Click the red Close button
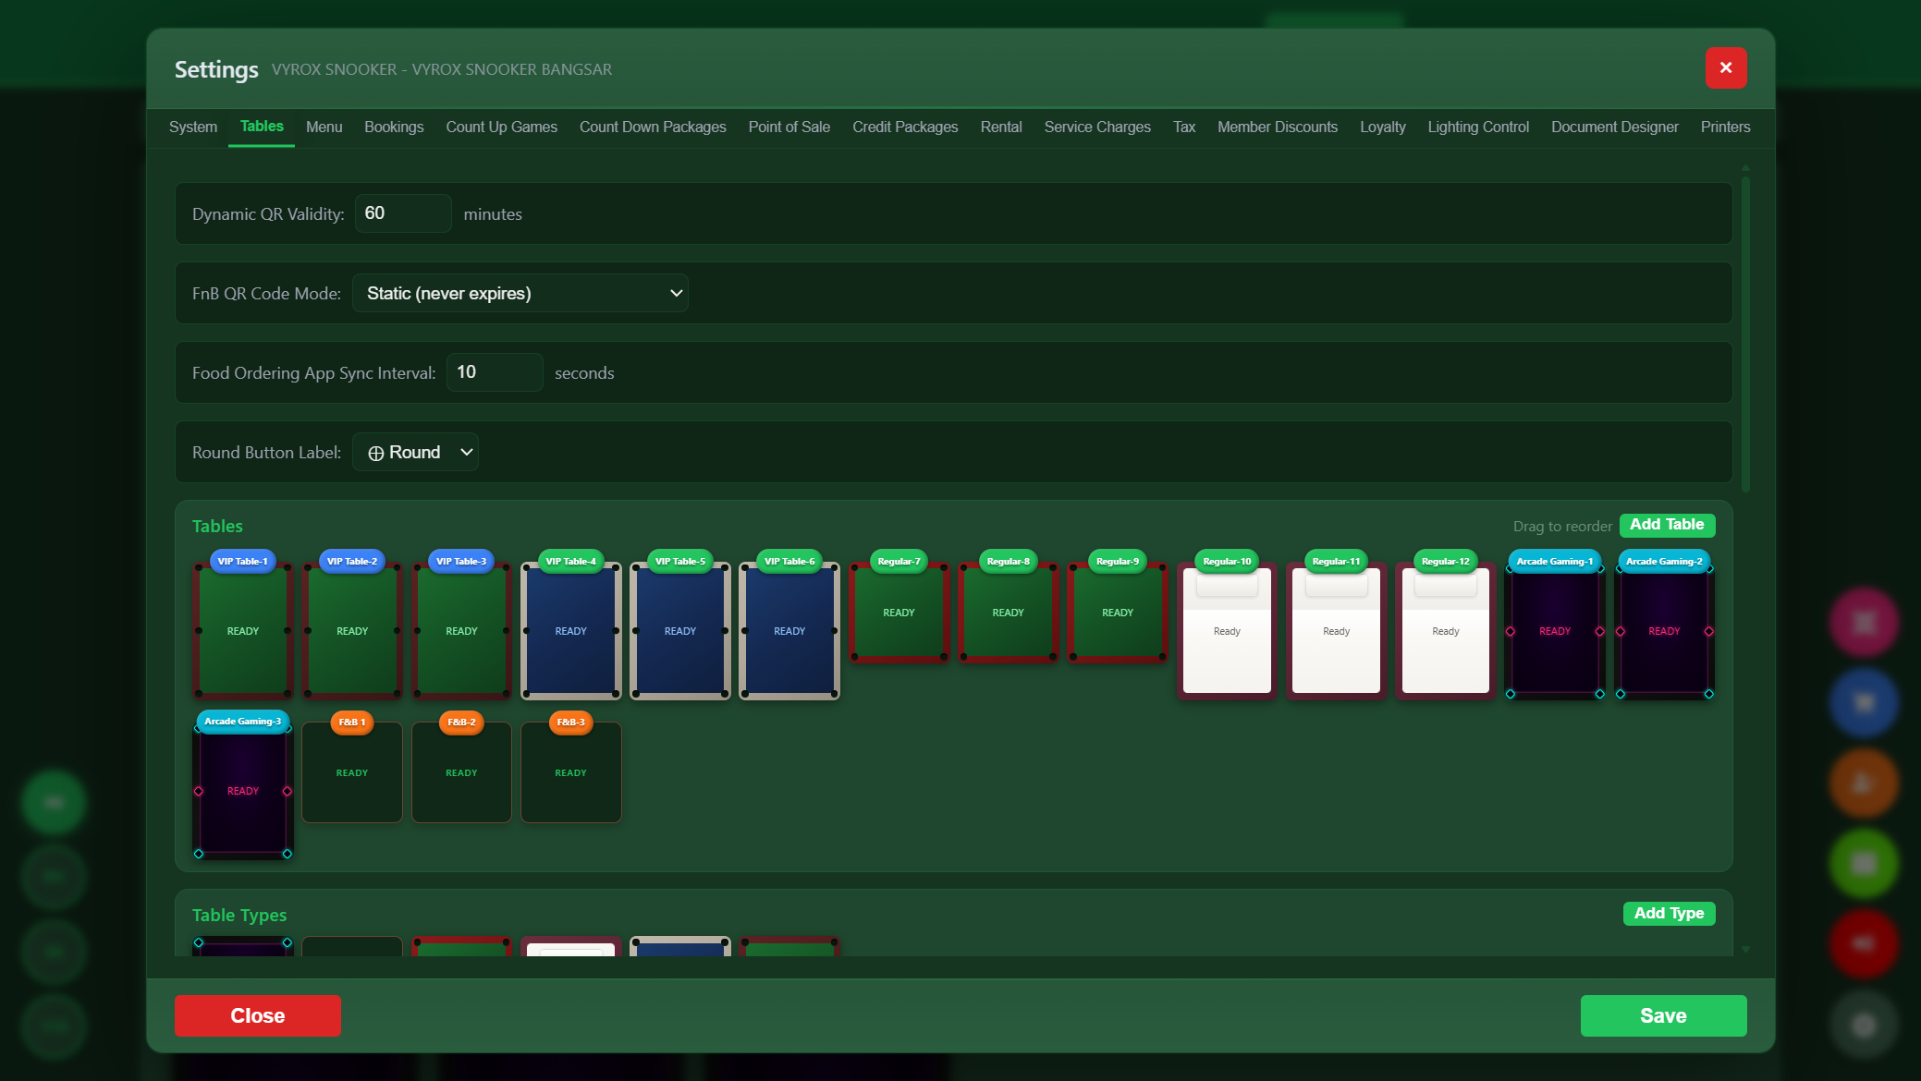Viewport: 1921px width, 1081px height. [258, 1015]
